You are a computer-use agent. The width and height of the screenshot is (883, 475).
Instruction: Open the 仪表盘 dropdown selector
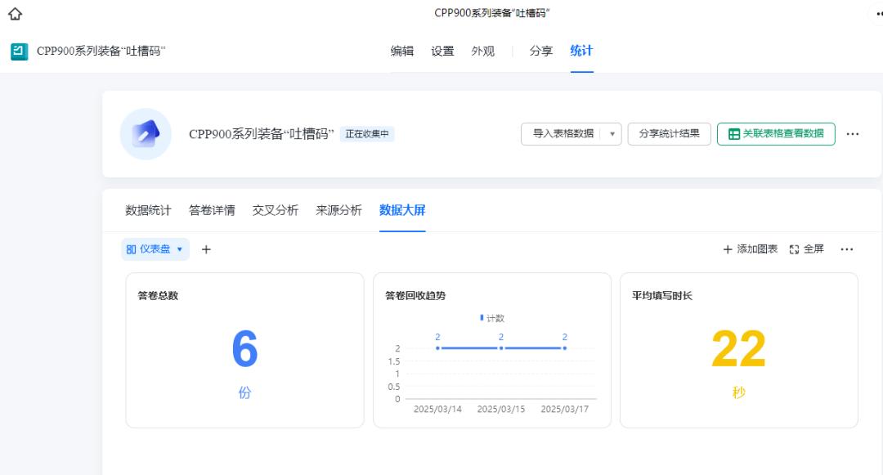155,249
